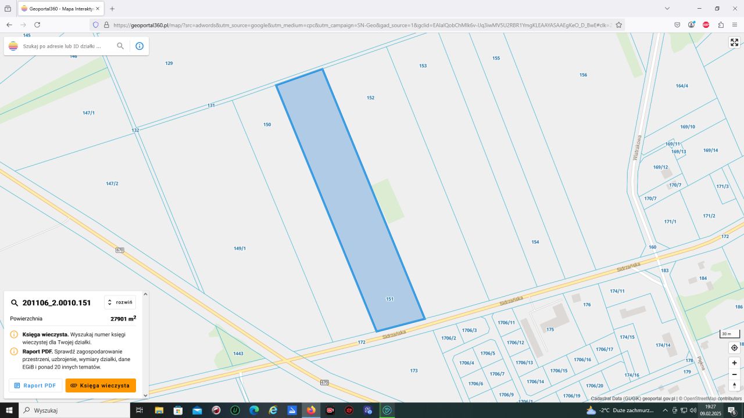Open the Firefox account icon
Viewport: 744px width, 418px height.
click(692, 25)
